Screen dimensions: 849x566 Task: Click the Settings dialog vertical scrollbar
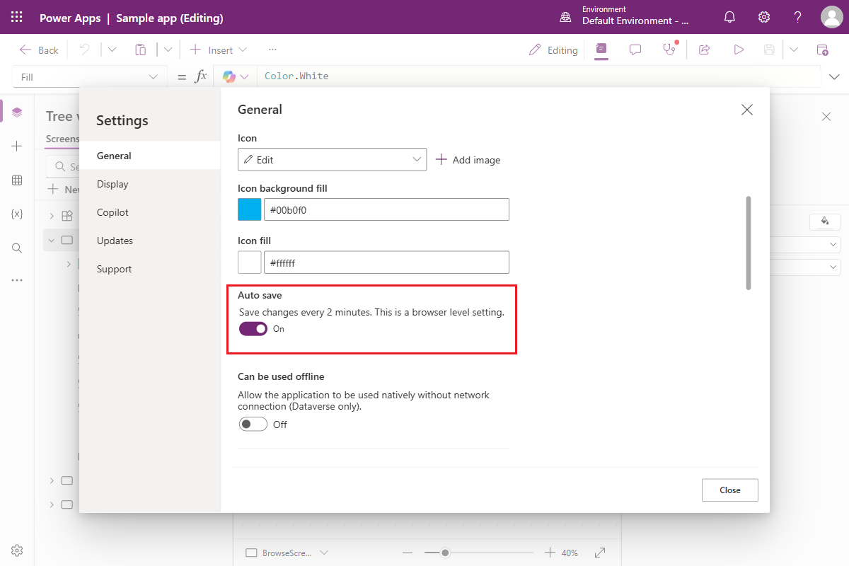click(x=749, y=243)
